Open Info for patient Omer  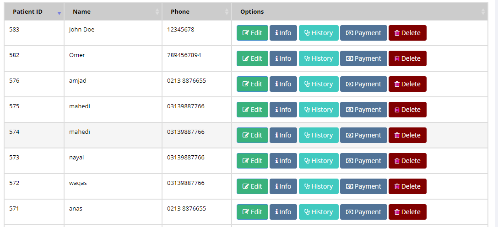click(x=283, y=58)
